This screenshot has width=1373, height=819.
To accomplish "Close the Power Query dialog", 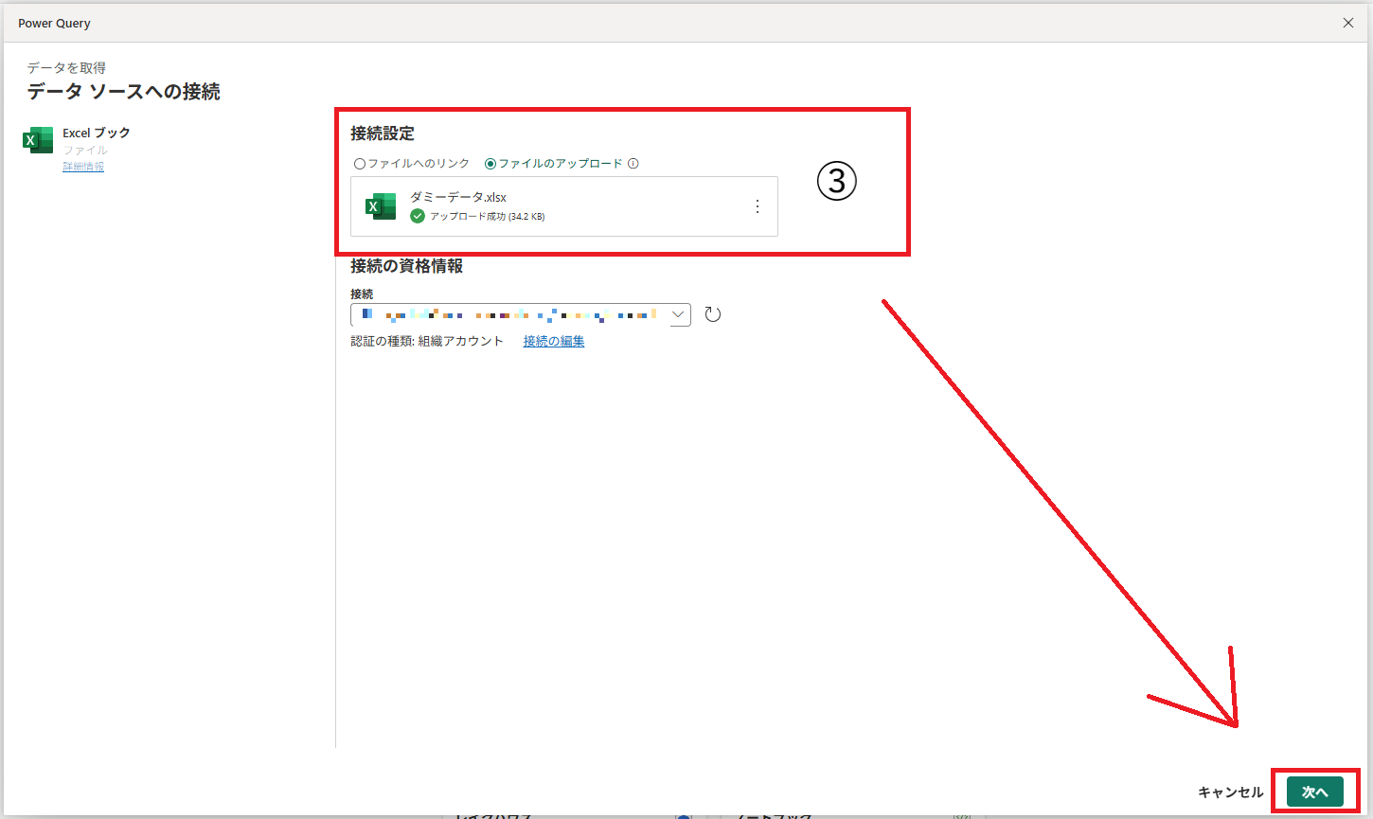I will (1347, 23).
